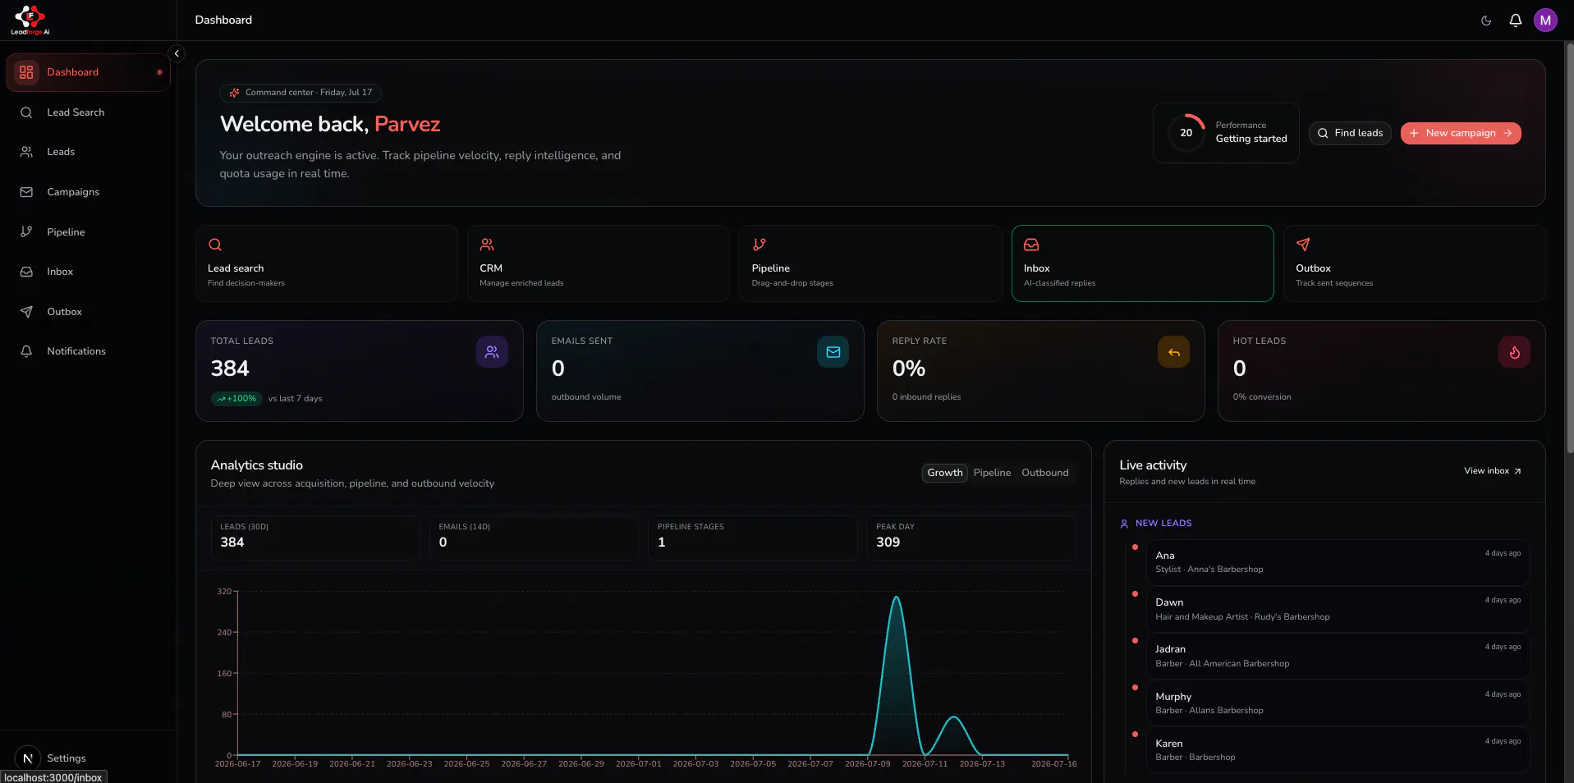This screenshot has width=1574, height=783.
Task: Go to Leads in the sidebar
Action: pos(88,152)
